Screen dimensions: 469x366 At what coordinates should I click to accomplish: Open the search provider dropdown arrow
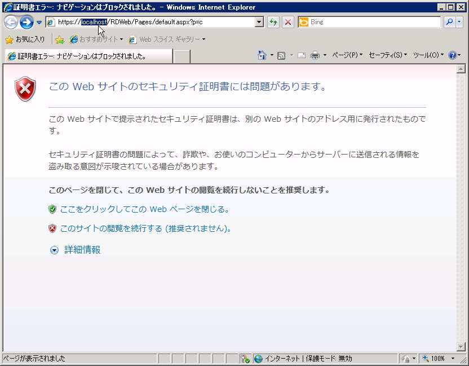[x=459, y=22]
